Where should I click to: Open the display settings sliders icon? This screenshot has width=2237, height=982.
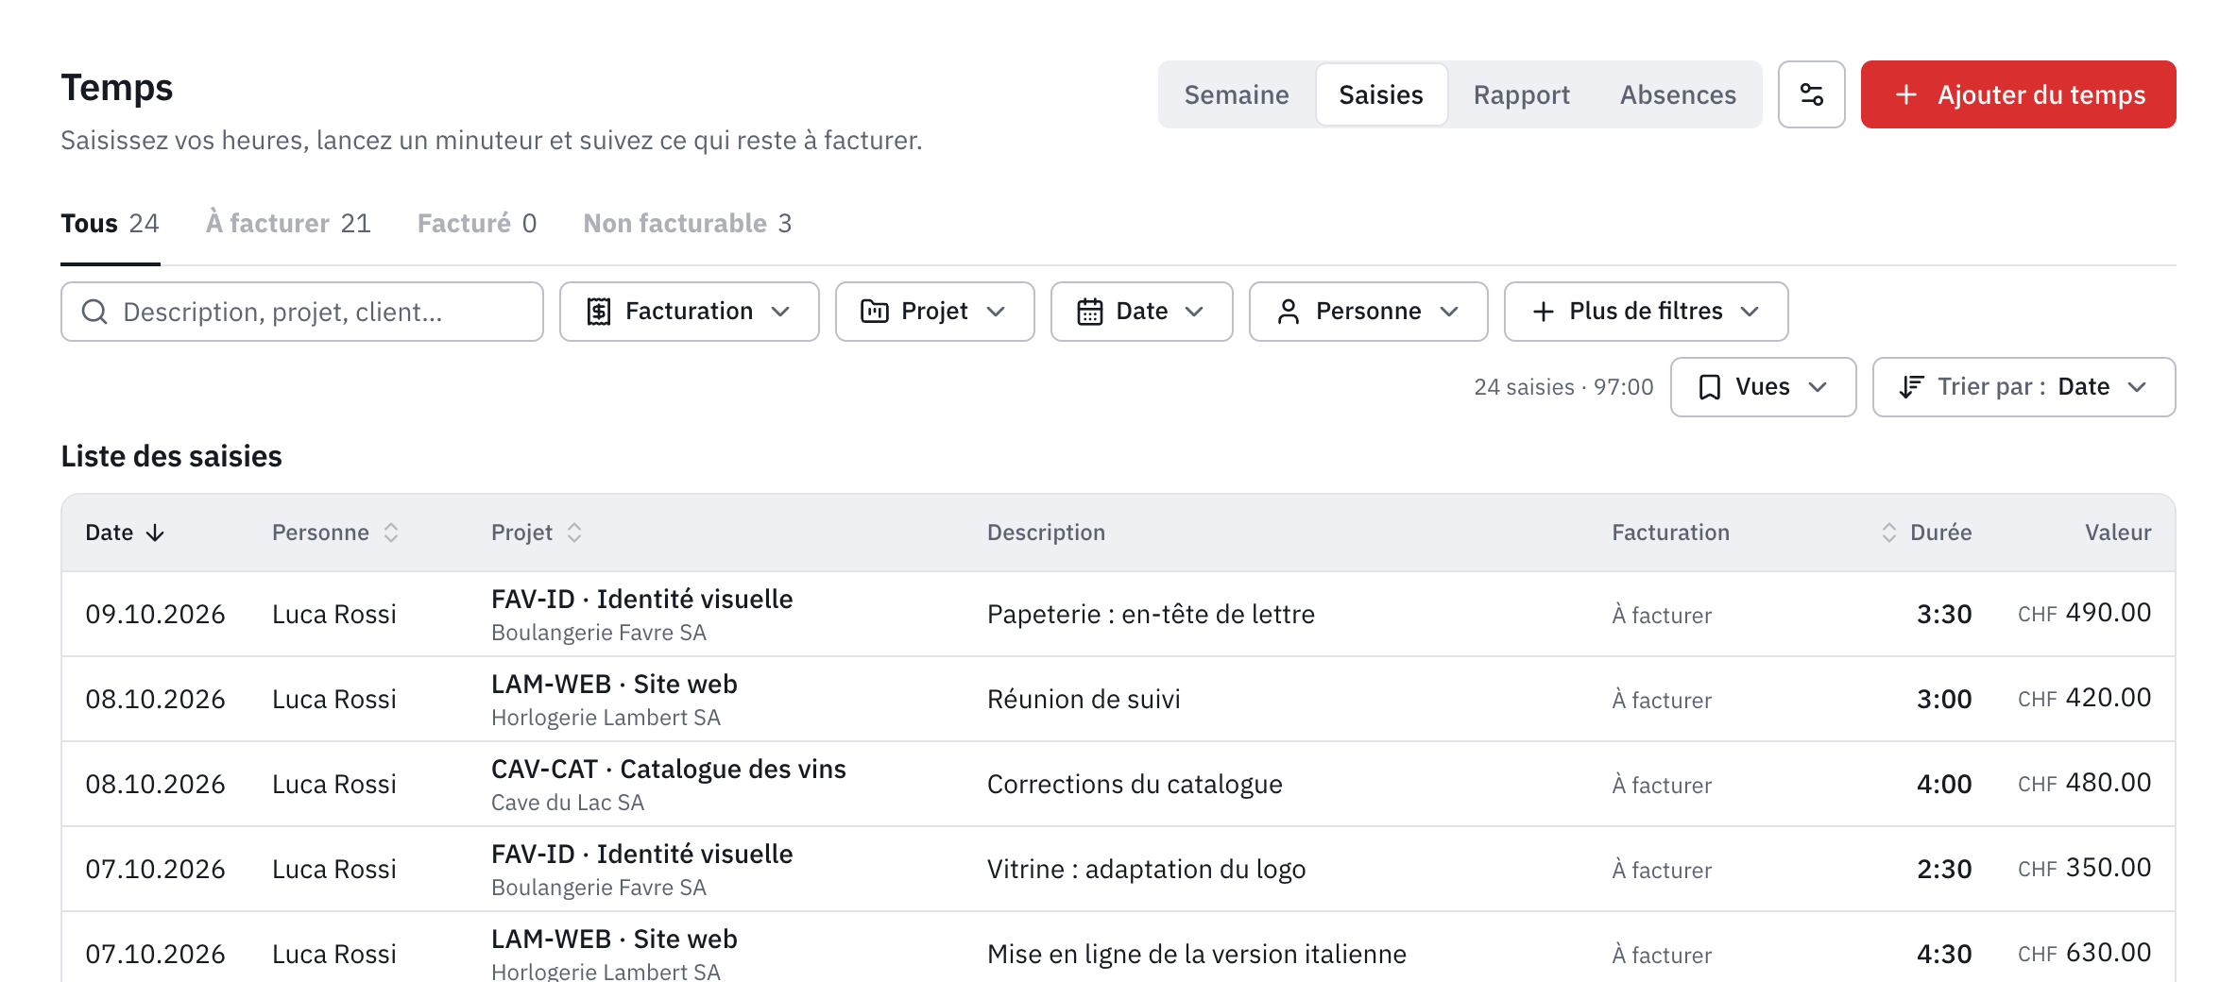tap(1811, 94)
